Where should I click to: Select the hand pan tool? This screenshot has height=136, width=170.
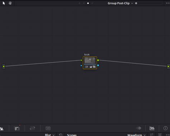click(10, 3)
